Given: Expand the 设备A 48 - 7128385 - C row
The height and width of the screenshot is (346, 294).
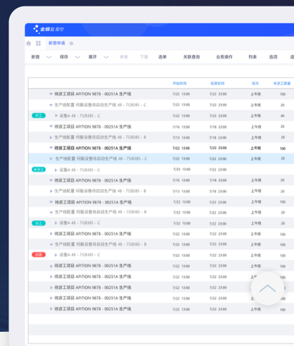Looking at the screenshot, I should pos(56,116).
